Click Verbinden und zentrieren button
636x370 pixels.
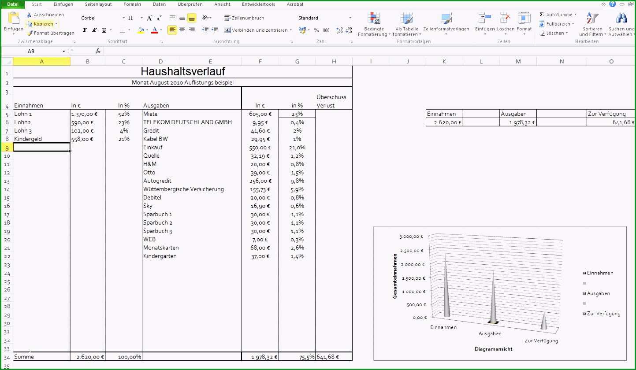pyautogui.click(x=256, y=30)
